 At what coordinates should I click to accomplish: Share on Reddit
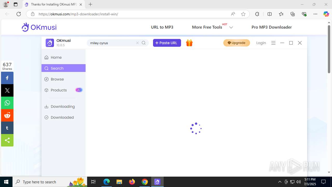[7, 115]
